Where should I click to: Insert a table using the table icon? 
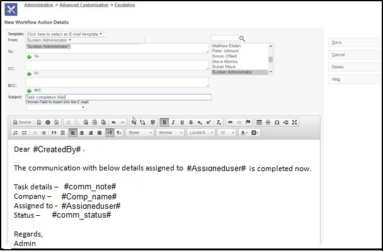coord(259,122)
